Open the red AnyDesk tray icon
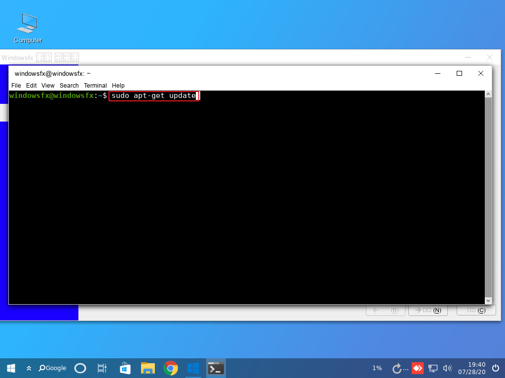505x378 pixels. tap(418, 368)
